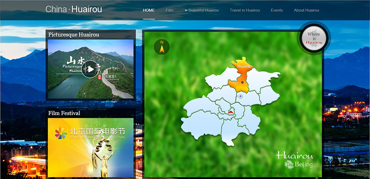
Task: Select the Events menu item
Action: pyautogui.click(x=277, y=10)
